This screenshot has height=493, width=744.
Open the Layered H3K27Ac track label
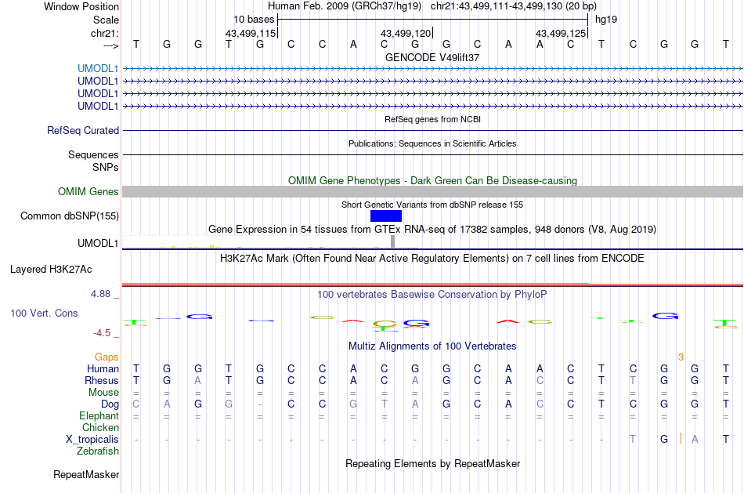tap(51, 270)
